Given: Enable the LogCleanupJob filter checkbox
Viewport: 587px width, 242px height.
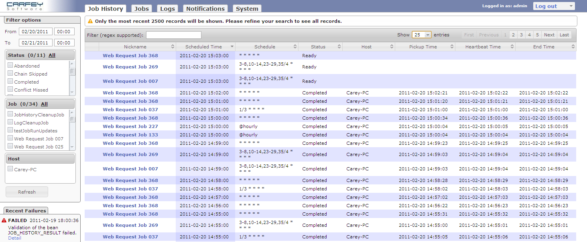Looking at the screenshot, I should 10,122.
